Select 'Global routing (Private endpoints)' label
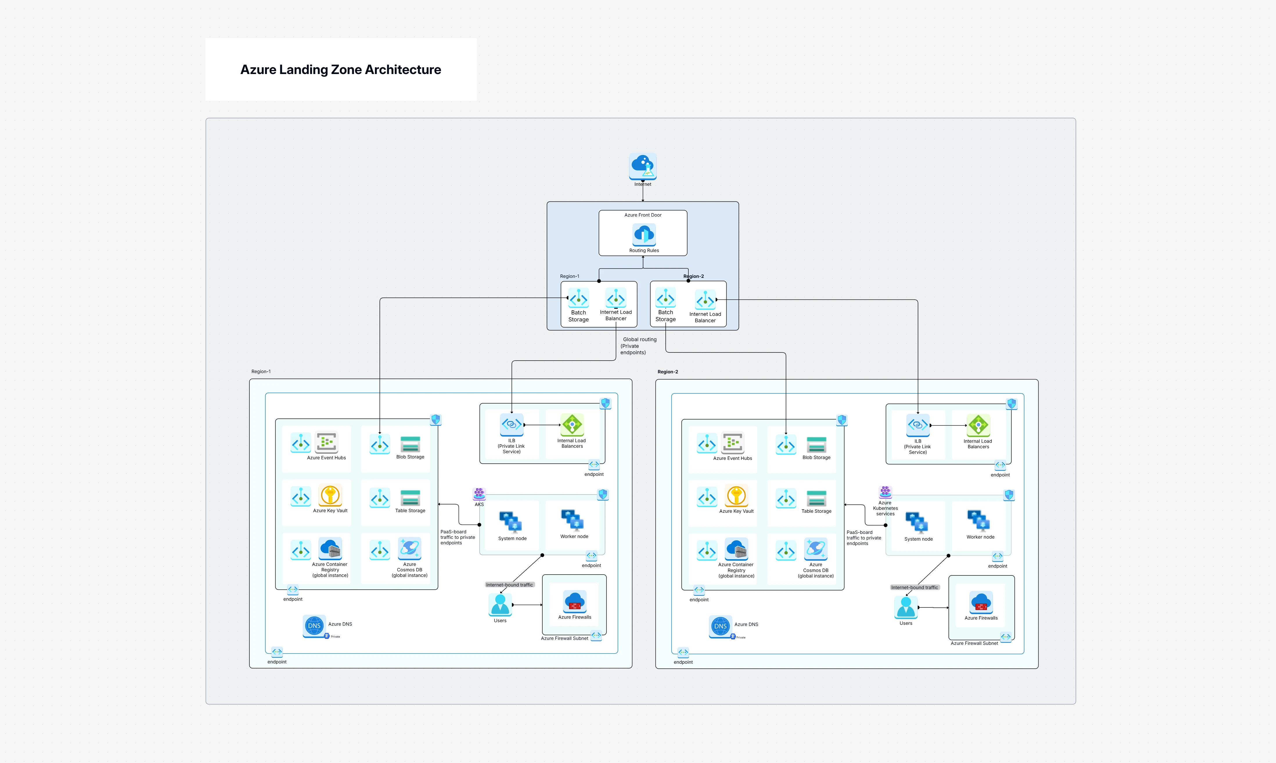The height and width of the screenshot is (763, 1276). coord(638,346)
